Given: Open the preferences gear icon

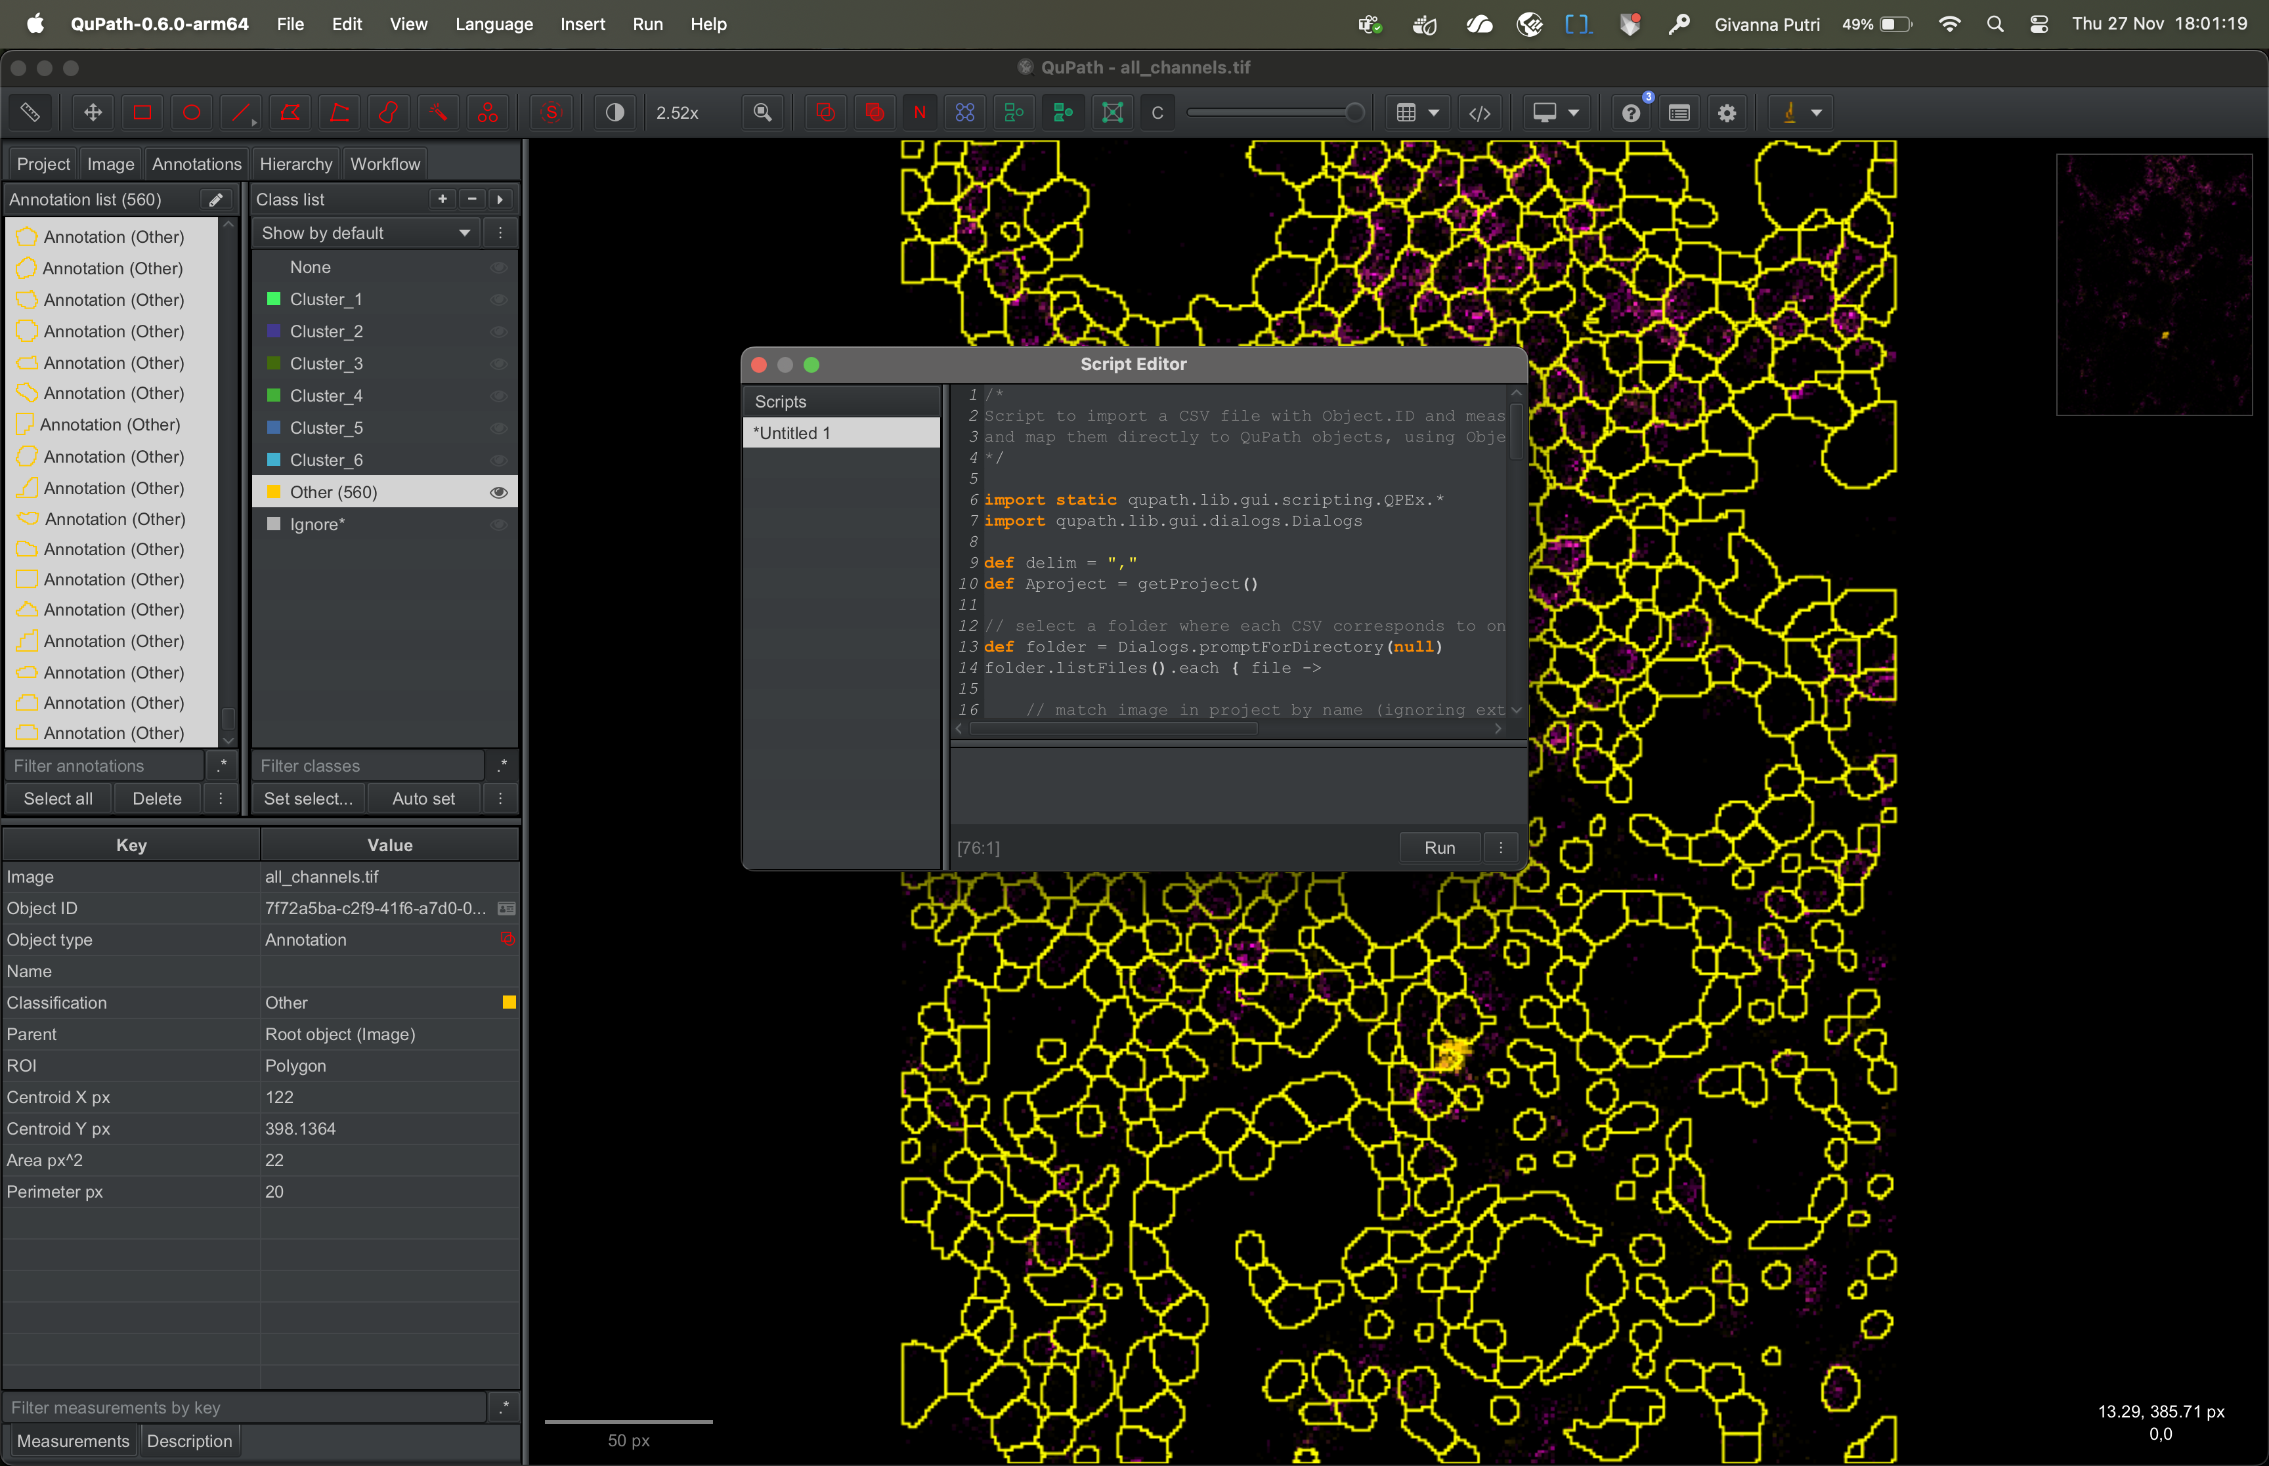Looking at the screenshot, I should tap(1727, 112).
